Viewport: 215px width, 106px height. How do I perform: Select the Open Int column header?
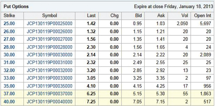203,16
